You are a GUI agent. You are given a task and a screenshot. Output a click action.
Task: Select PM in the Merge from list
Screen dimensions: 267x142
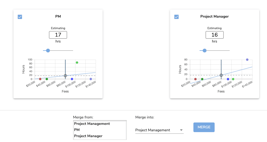click(x=77, y=130)
